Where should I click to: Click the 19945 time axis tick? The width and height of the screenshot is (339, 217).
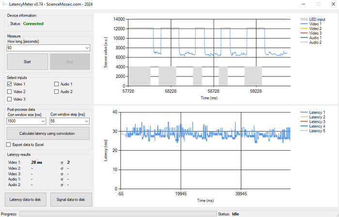coord(181,194)
